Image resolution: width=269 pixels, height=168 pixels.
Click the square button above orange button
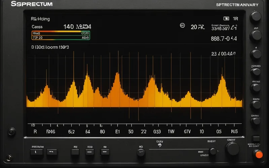pyautogui.click(x=256, y=138)
